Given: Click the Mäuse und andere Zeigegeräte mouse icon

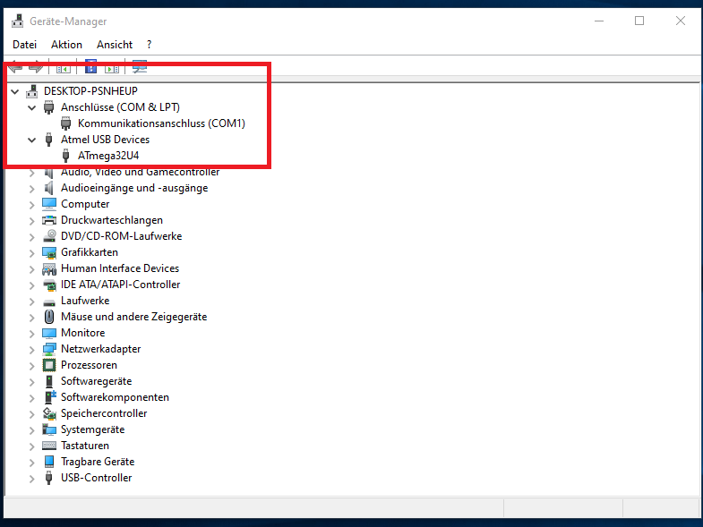Looking at the screenshot, I should [49, 317].
